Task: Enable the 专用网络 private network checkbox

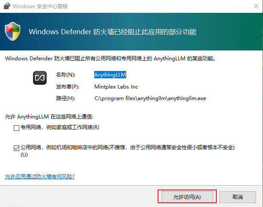Action: [16, 128]
